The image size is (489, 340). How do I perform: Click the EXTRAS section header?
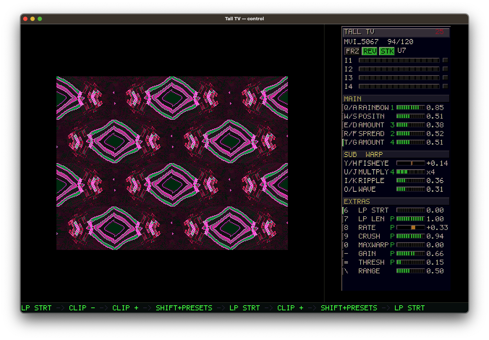tap(396, 201)
